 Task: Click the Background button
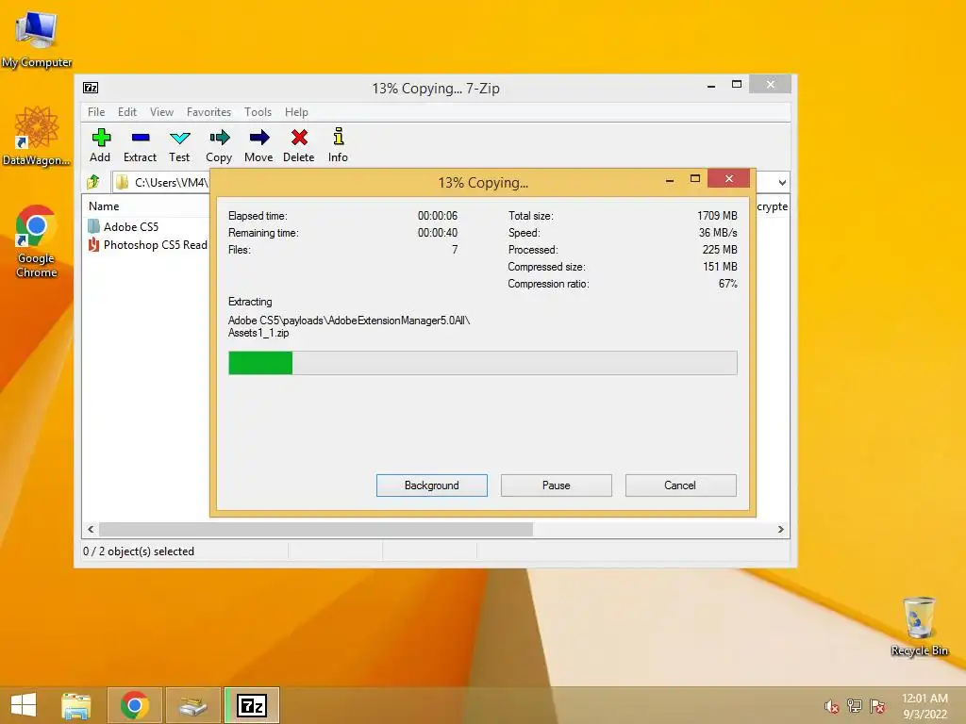coord(432,485)
